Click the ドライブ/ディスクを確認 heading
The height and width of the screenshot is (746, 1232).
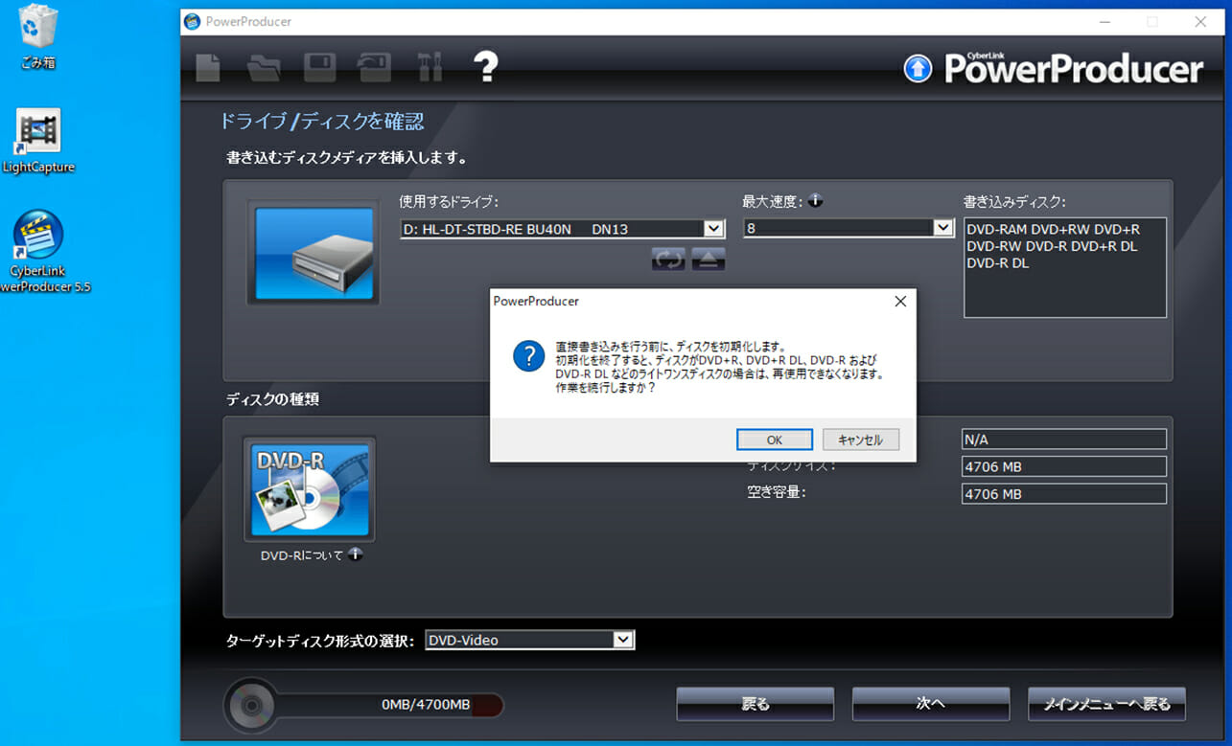point(322,122)
